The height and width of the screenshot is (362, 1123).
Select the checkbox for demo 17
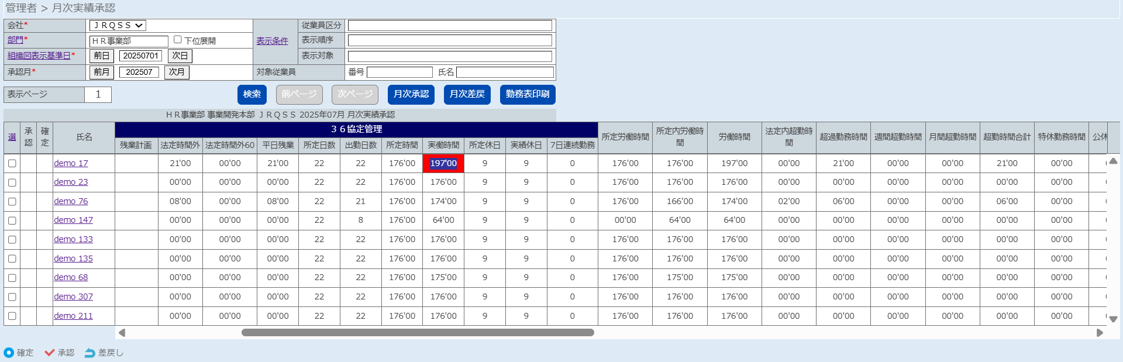12,164
